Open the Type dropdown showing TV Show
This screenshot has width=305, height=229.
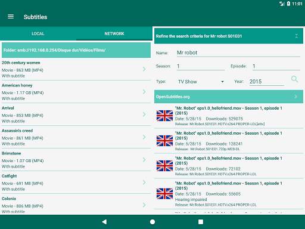[x=201, y=82]
